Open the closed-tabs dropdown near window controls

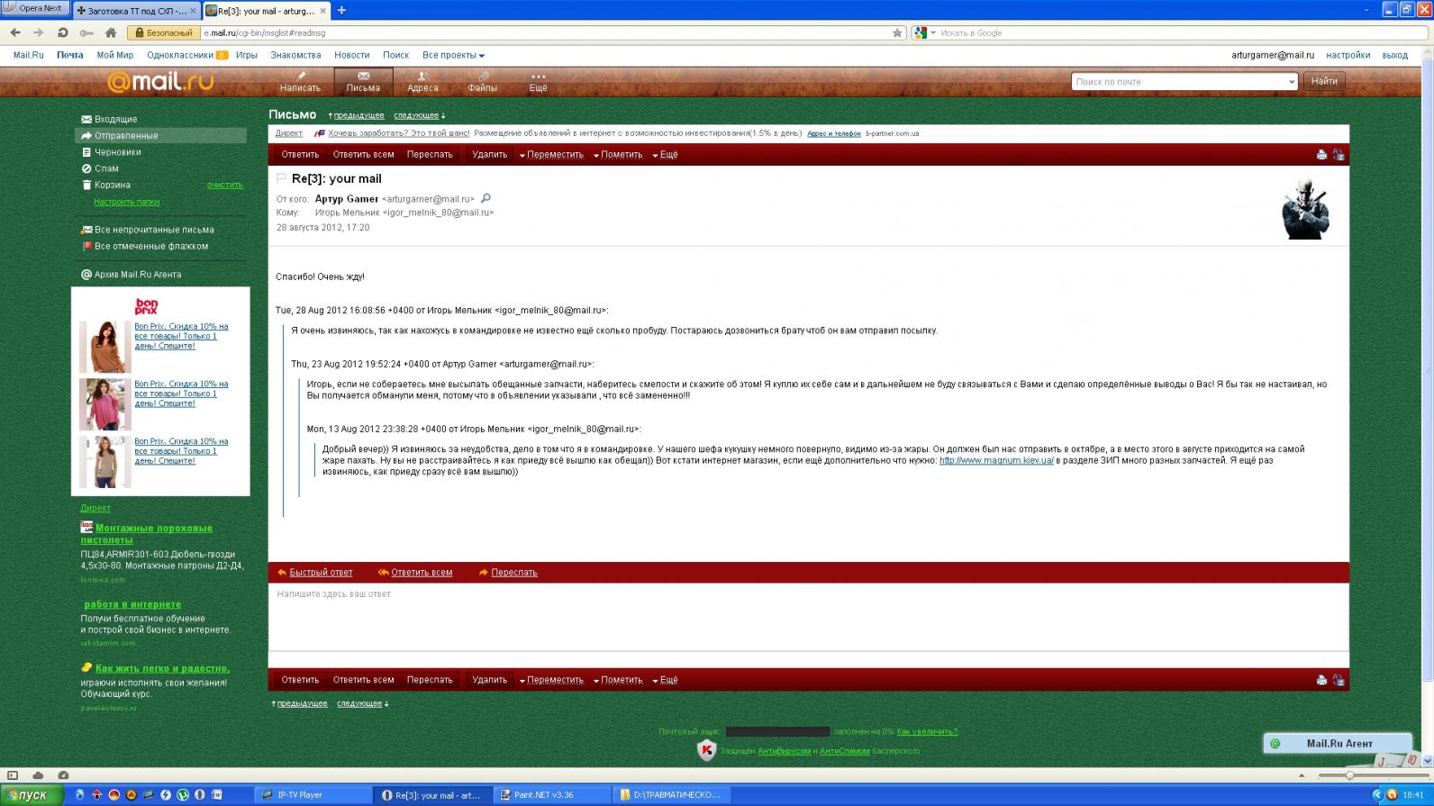coord(1366,10)
